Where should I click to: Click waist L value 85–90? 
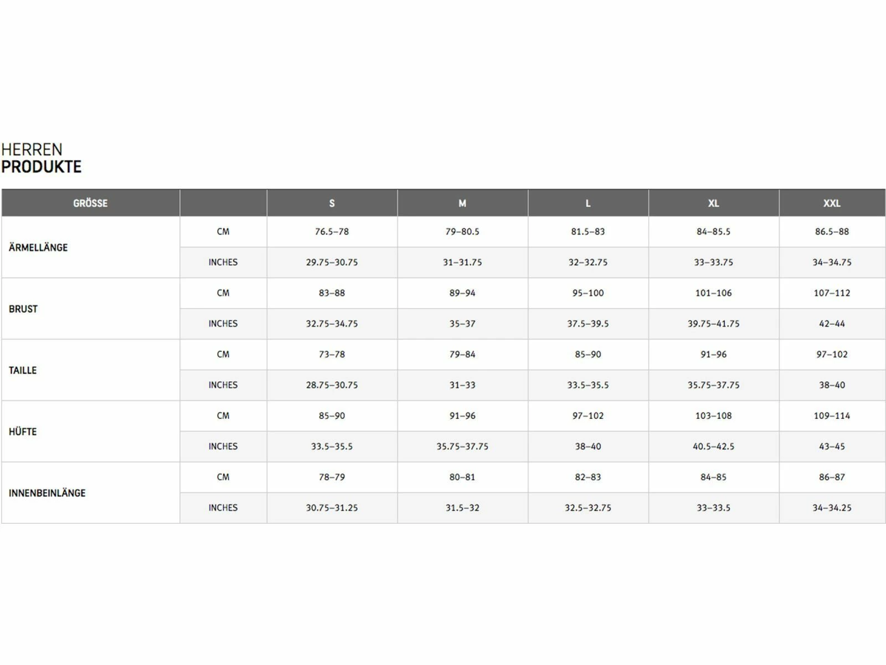pyautogui.click(x=588, y=354)
